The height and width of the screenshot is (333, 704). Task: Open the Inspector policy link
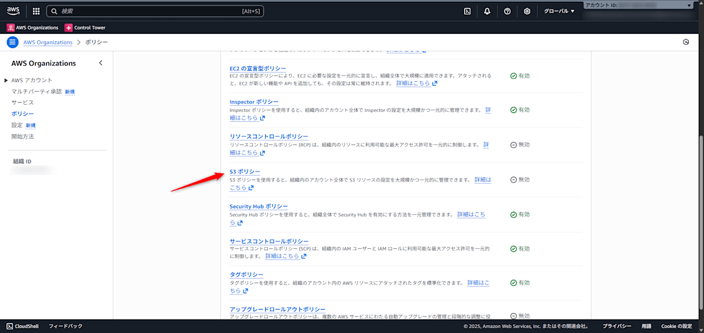tap(254, 102)
